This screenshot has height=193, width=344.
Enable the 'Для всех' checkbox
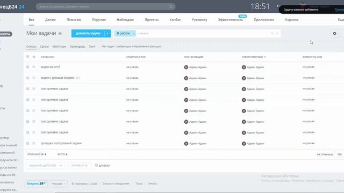click(x=96, y=165)
